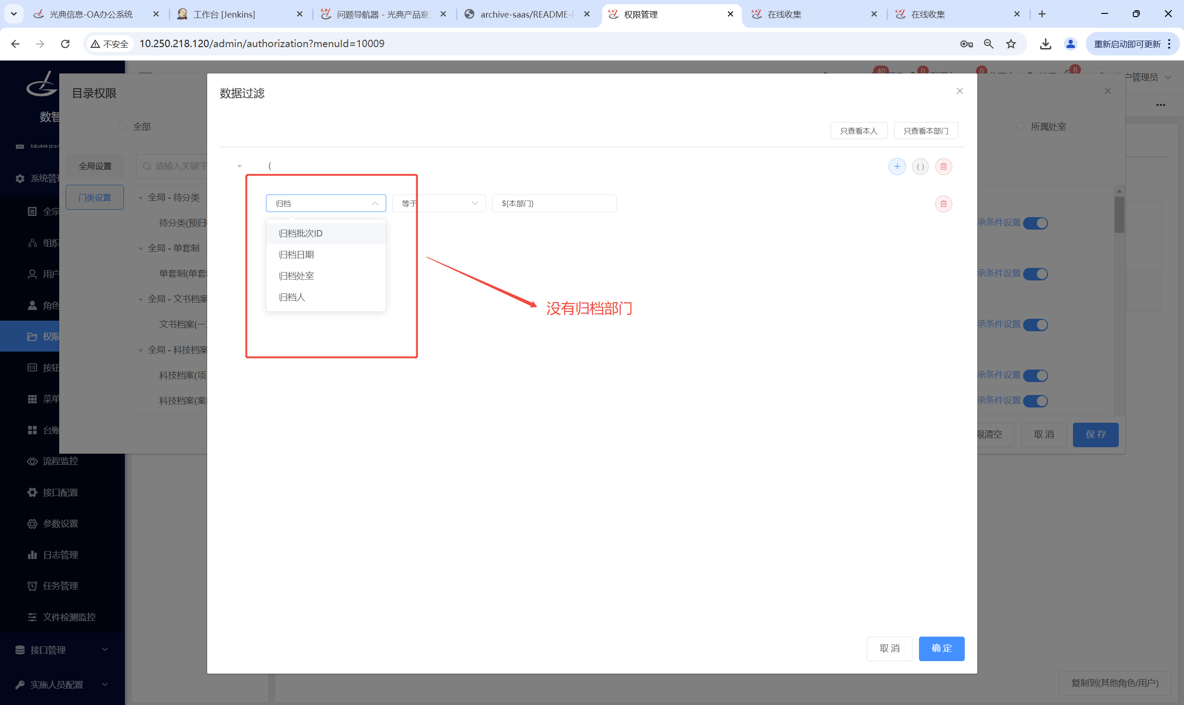This screenshot has width=1184, height=705.
Task: Collapse the condition group triangle beside the bracket
Action: (x=240, y=166)
